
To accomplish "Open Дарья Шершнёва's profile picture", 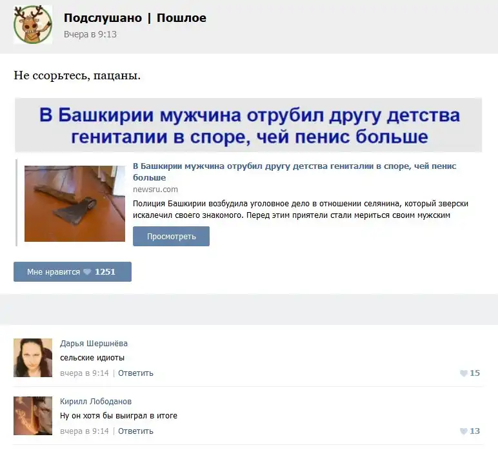I will (33, 358).
